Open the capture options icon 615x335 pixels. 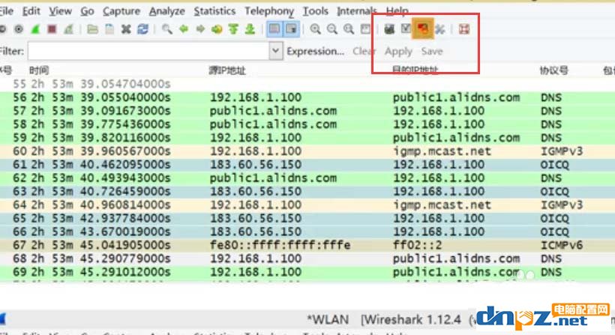click(x=19, y=29)
